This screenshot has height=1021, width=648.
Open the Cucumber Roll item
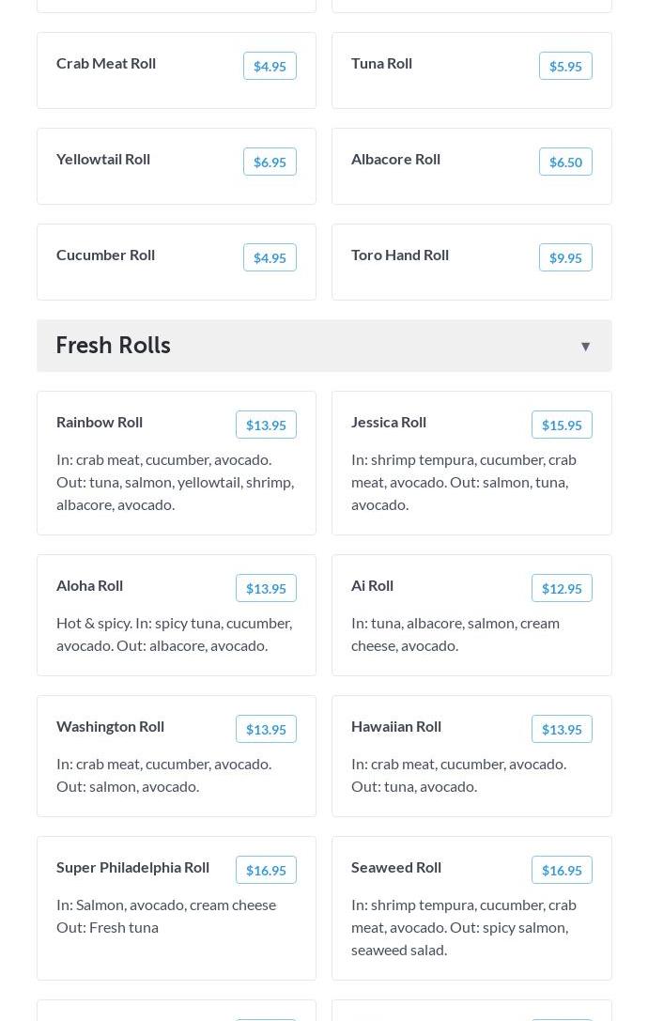tap(105, 255)
